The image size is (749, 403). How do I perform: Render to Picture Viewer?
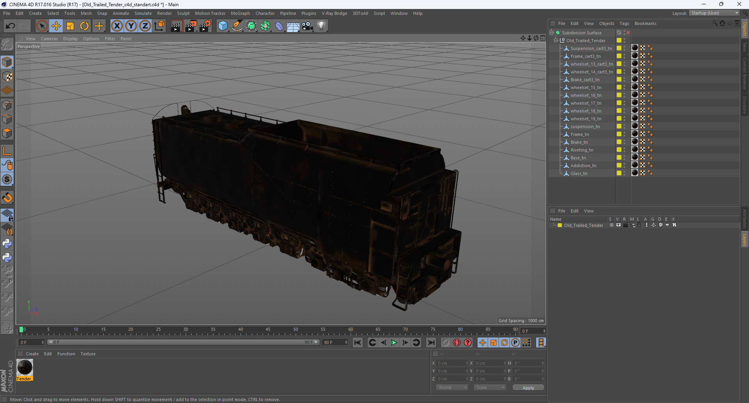[191, 26]
